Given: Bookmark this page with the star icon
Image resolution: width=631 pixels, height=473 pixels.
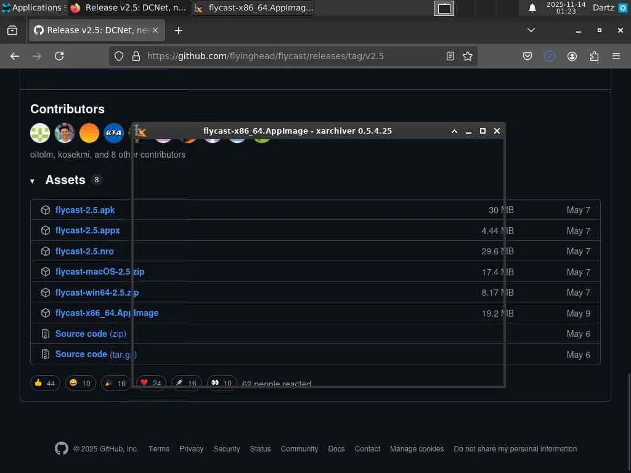Looking at the screenshot, I should click(468, 56).
